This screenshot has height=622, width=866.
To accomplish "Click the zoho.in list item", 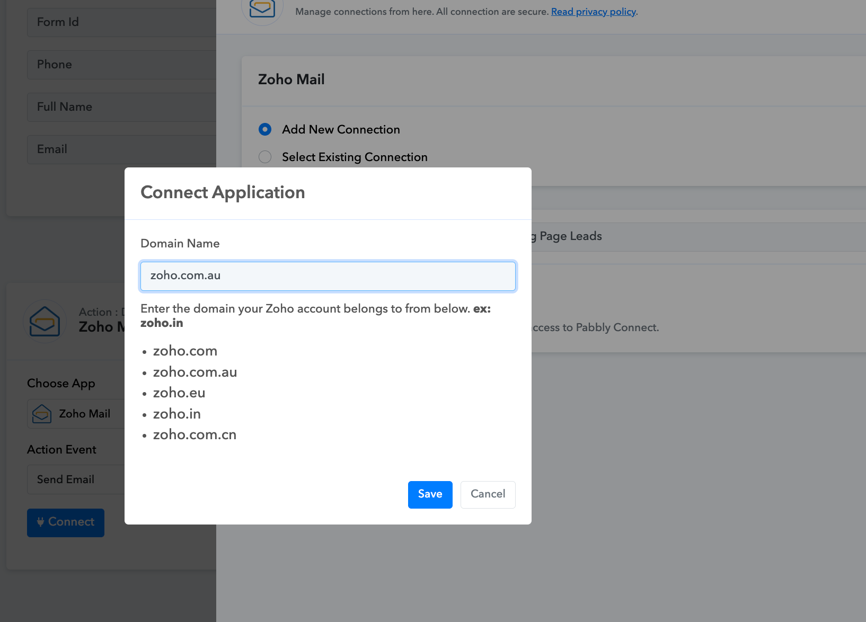I will coord(176,414).
